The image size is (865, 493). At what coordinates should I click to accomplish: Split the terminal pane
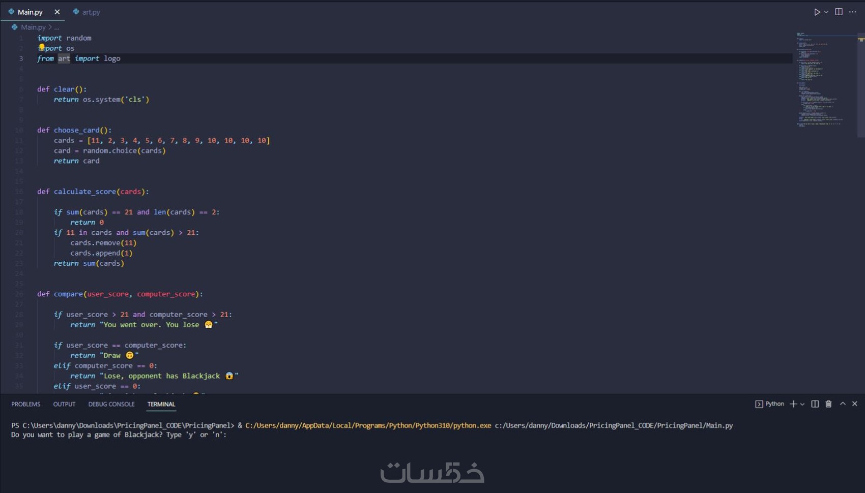[x=815, y=404]
